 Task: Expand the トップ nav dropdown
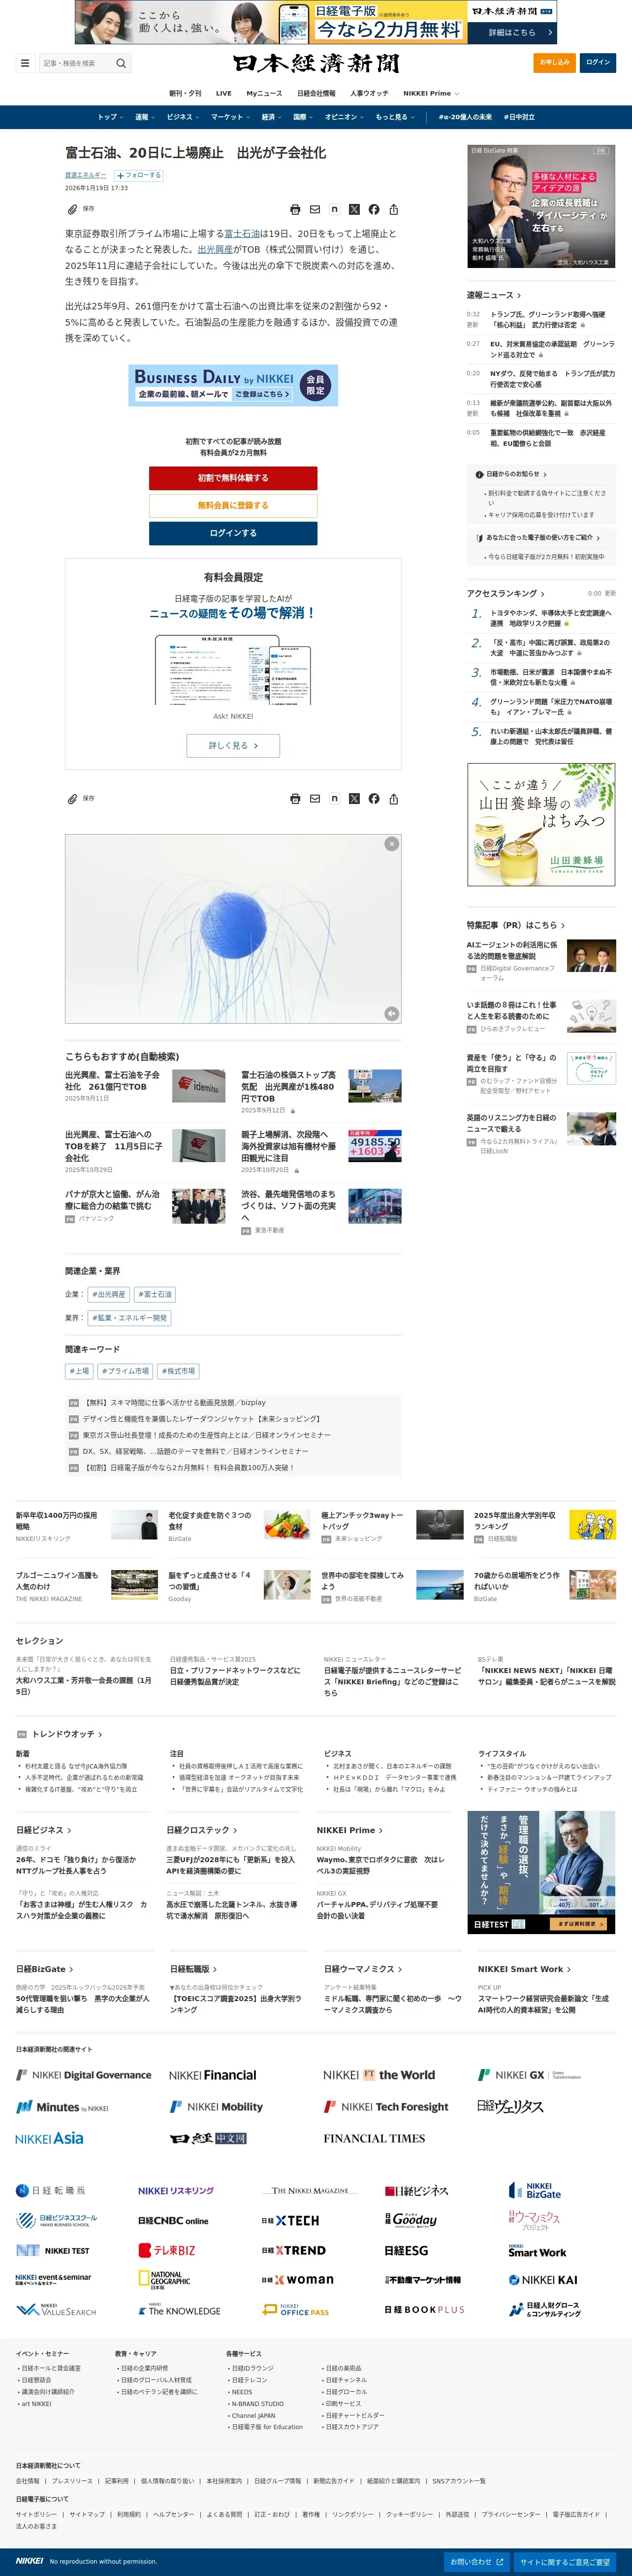pyautogui.click(x=110, y=117)
